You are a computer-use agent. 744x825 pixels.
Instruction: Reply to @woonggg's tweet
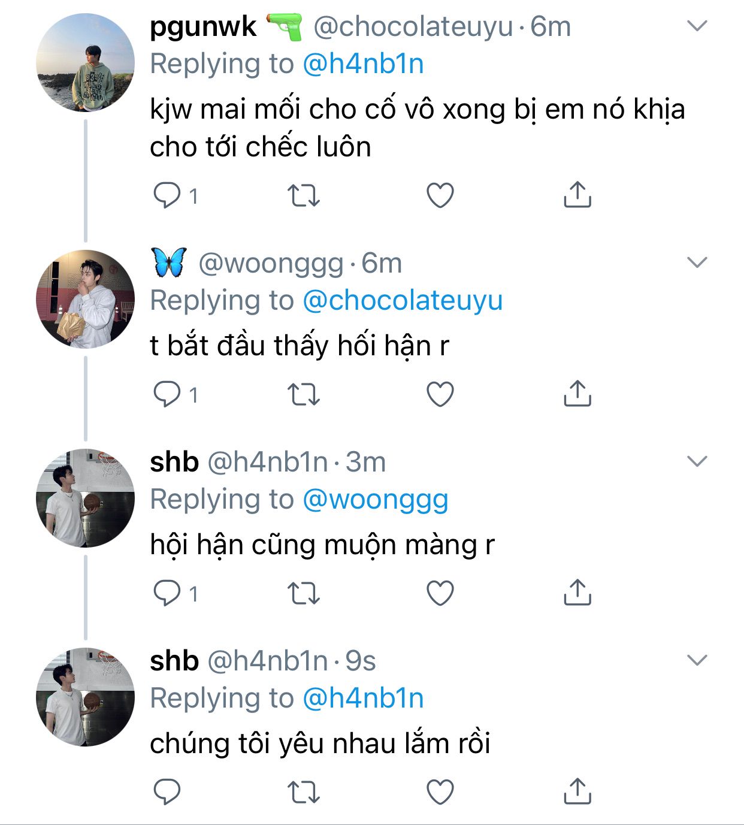pyautogui.click(x=167, y=394)
